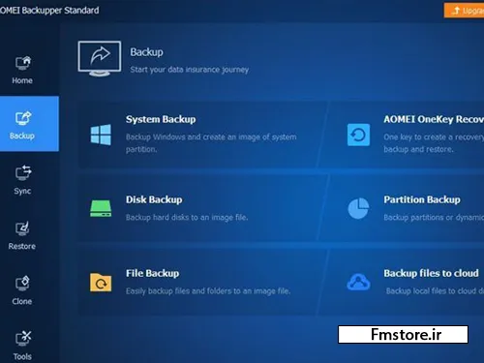Open the Clone sidebar icon
This screenshot has height=363, width=484.
22,284
